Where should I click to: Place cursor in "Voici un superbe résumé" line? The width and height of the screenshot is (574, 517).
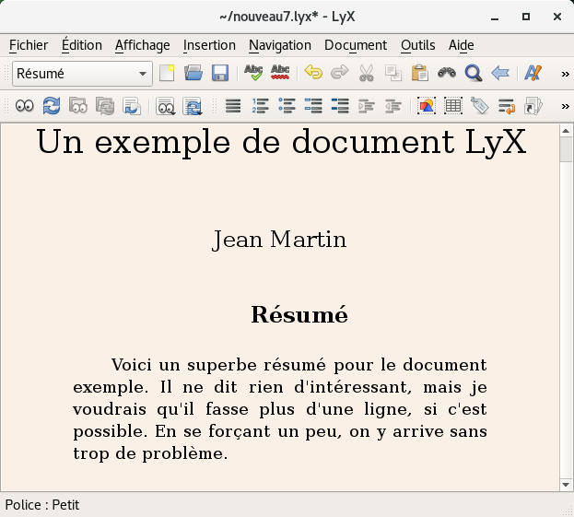(x=299, y=365)
